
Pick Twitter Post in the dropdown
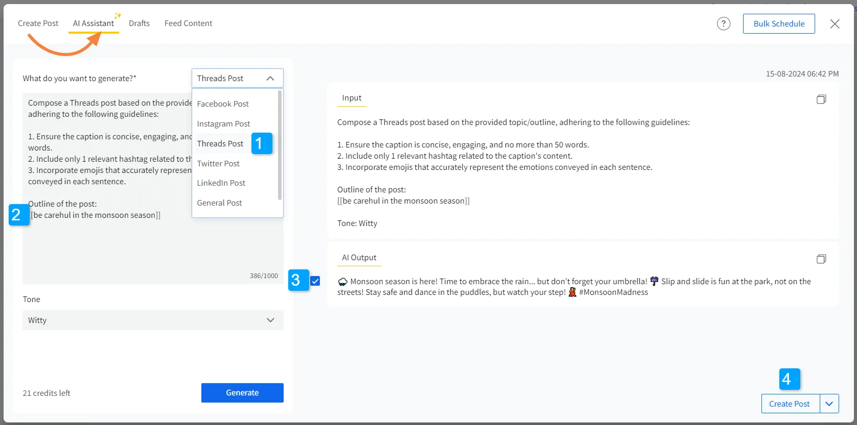pyautogui.click(x=218, y=163)
